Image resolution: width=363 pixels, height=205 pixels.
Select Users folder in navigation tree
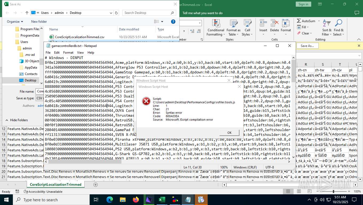point(22,42)
